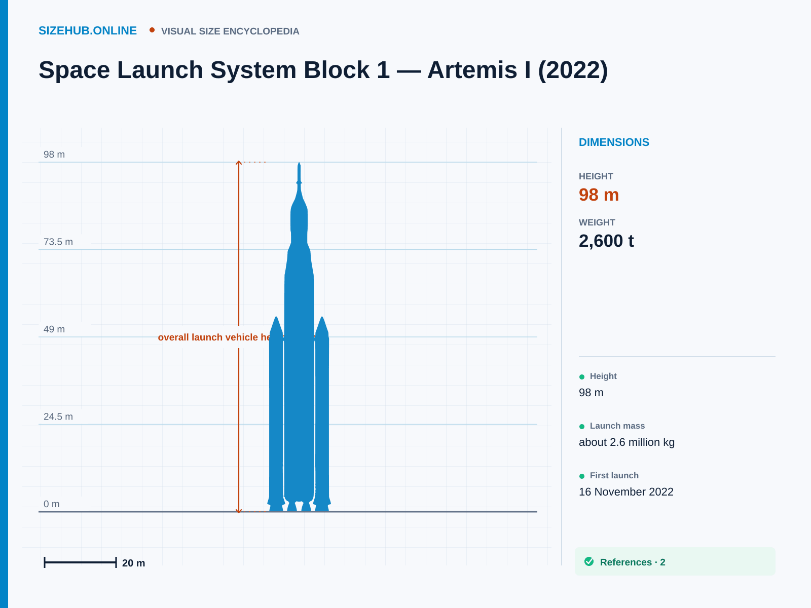Click the top arrowhead of height measurement

(239, 163)
